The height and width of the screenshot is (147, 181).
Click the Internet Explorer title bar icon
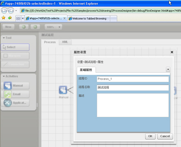click(x=2, y=3)
